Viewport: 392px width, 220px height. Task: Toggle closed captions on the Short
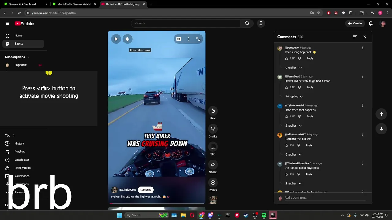(179, 39)
